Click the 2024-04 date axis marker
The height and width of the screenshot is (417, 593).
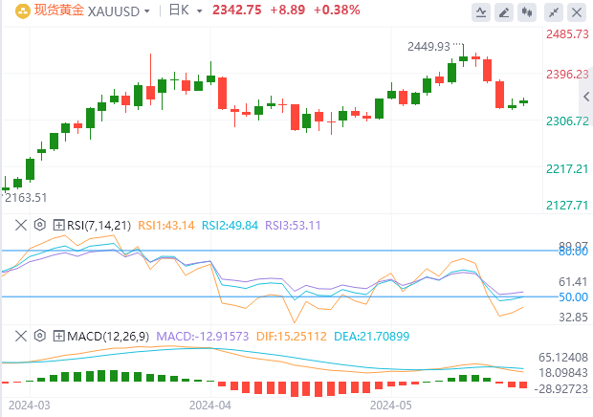click(x=209, y=406)
